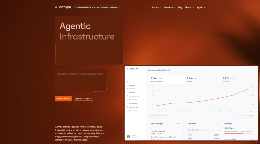Click the Sign in link
The width and height of the screenshot is (260, 144).
pyautogui.click(x=200, y=8)
